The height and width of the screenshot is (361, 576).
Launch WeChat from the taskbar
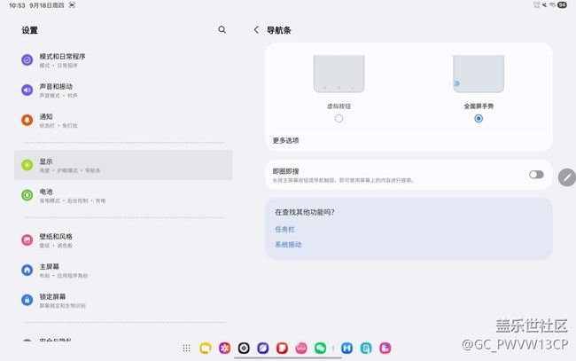320,349
